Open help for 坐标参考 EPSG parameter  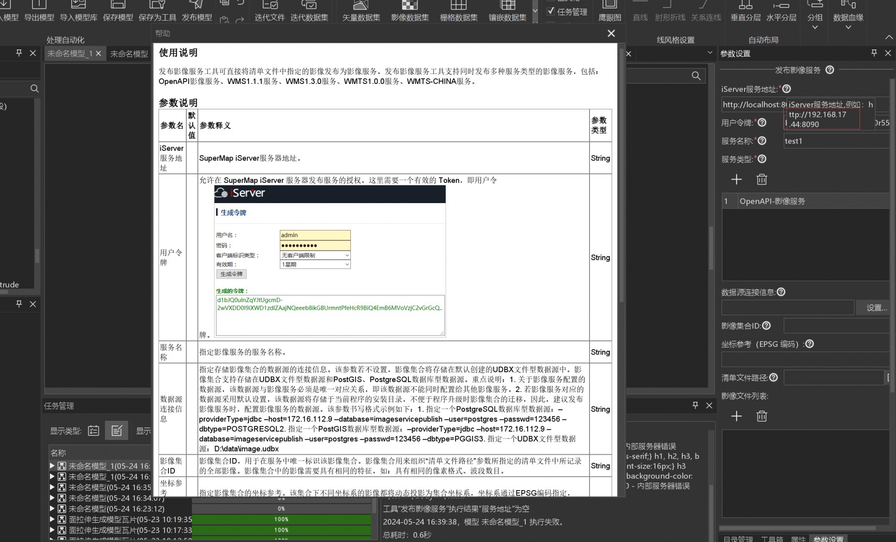click(810, 344)
